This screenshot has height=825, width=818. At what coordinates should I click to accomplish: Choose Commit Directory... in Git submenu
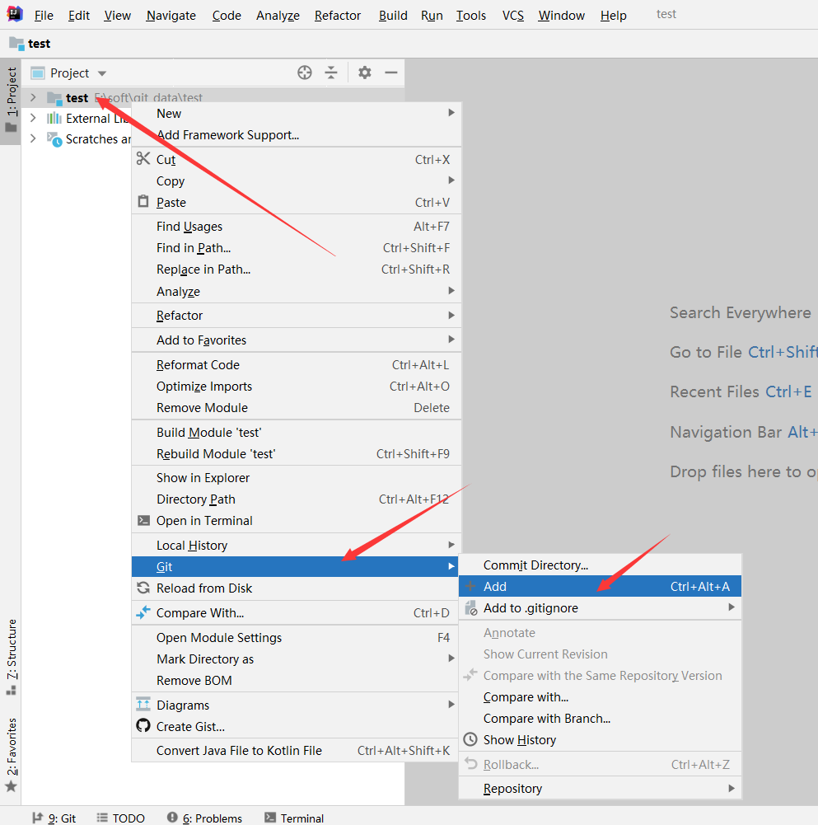pos(601,565)
